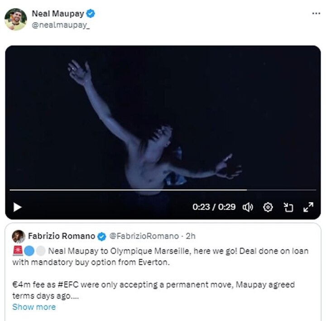Viewport: 326px width, 321px height.
Task: Click the @nealmaupay_ handle
Action: tap(60, 25)
